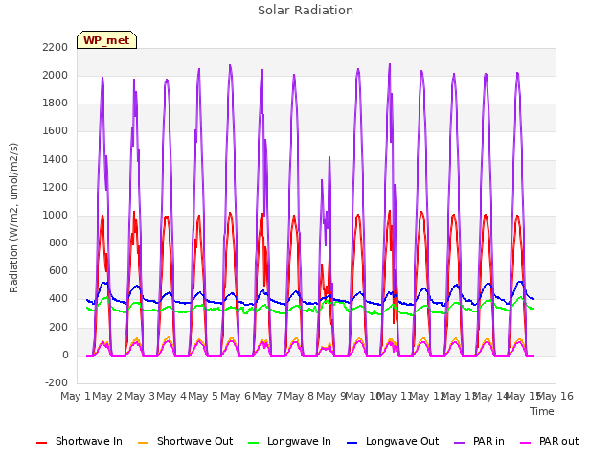Click the May 3 x-axis tick label
This screenshot has height=460, width=613.
[140, 396]
